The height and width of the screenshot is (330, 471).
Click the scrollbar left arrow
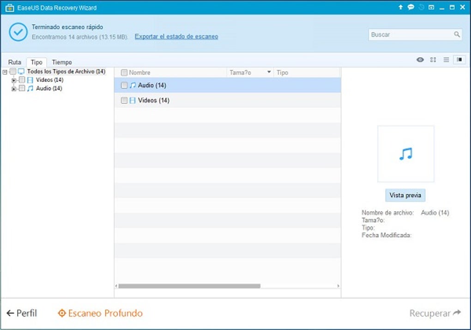click(116, 286)
